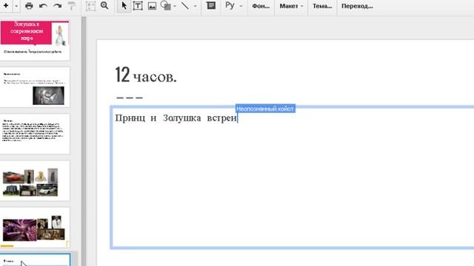Viewport: 474px width, 266px height.
Task: Select the second slide thumbnail with grayscale photo
Action: (35, 87)
